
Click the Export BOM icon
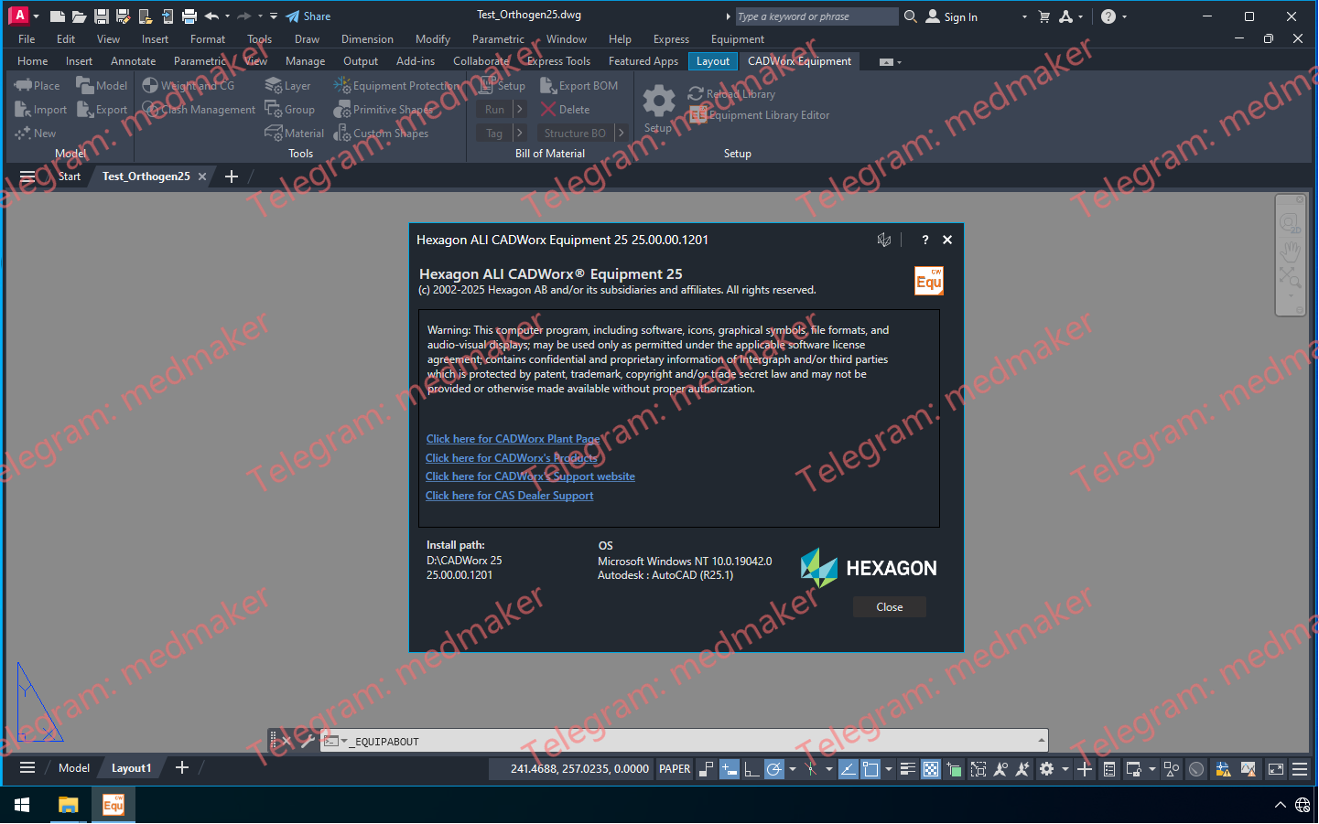548,86
